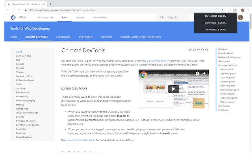This screenshot has width=252, height=157.
Task: Switch to the PUPPETEER tab
Action: pos(86,37)
